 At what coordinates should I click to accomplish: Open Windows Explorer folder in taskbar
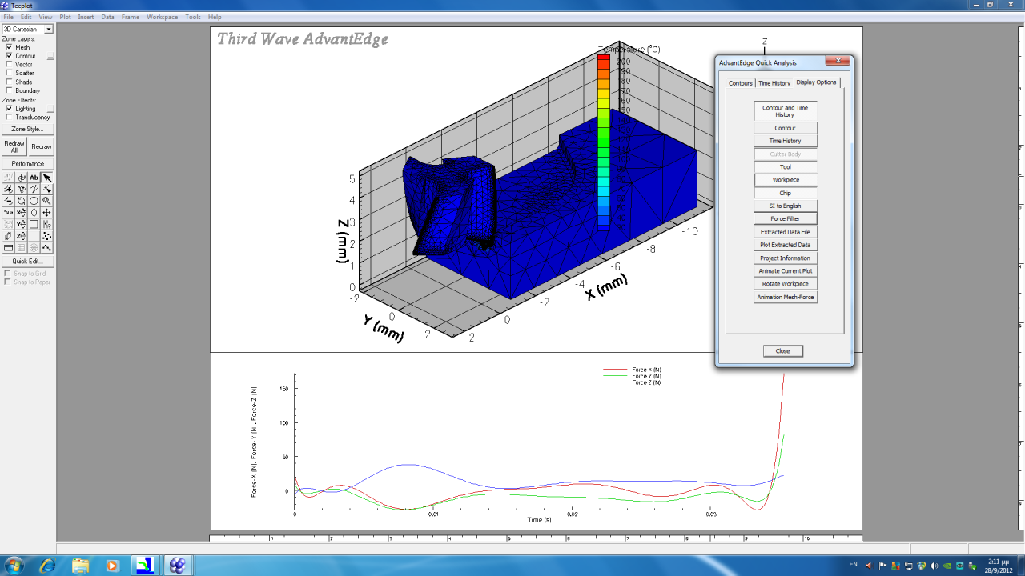click(x=80, y=566)
